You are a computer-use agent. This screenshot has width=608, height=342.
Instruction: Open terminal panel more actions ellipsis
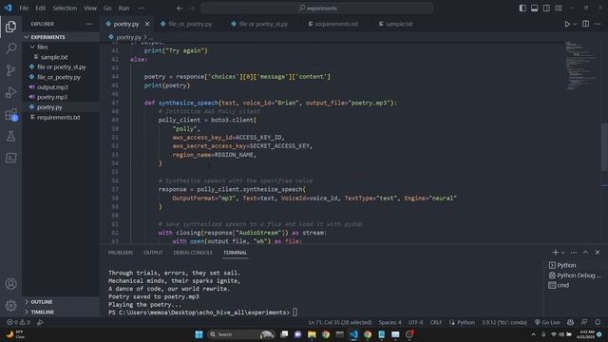574,253
